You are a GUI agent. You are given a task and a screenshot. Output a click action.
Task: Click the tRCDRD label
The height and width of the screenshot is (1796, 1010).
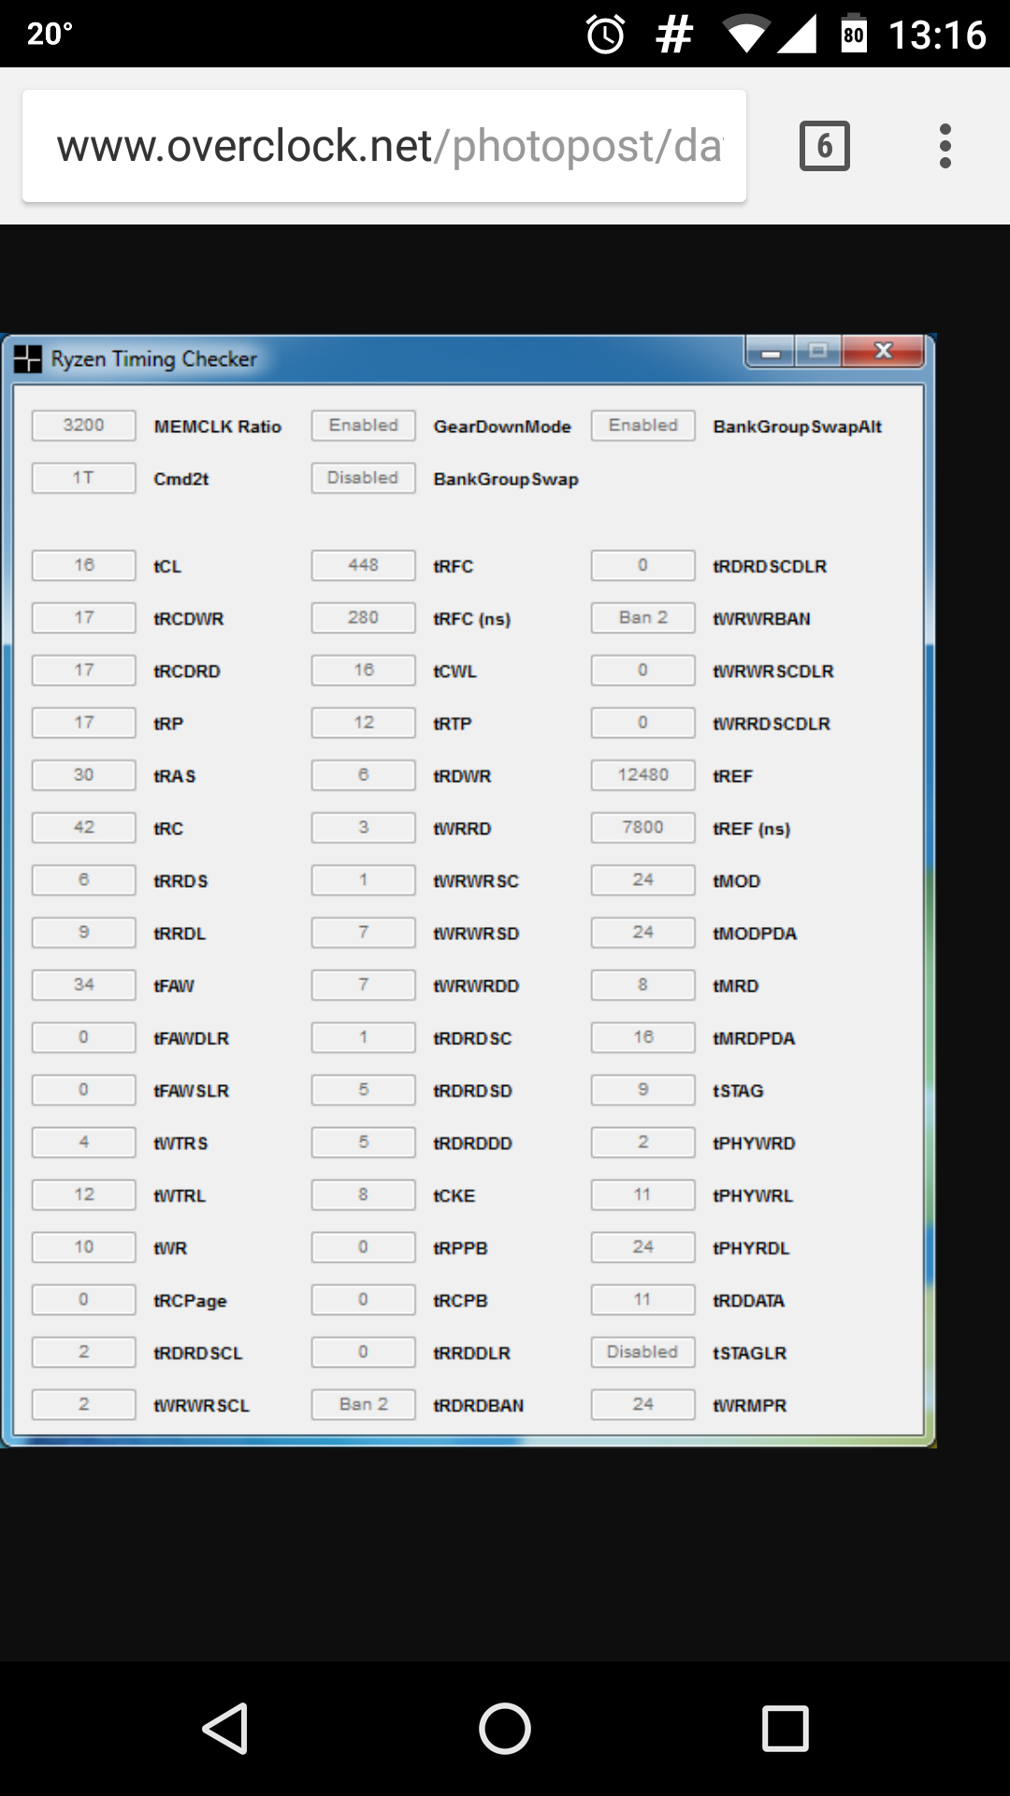187,672
